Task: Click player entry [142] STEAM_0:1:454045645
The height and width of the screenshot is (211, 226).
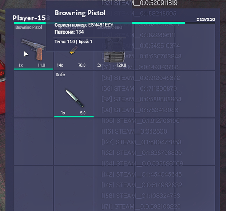Action: coord(141,174)
